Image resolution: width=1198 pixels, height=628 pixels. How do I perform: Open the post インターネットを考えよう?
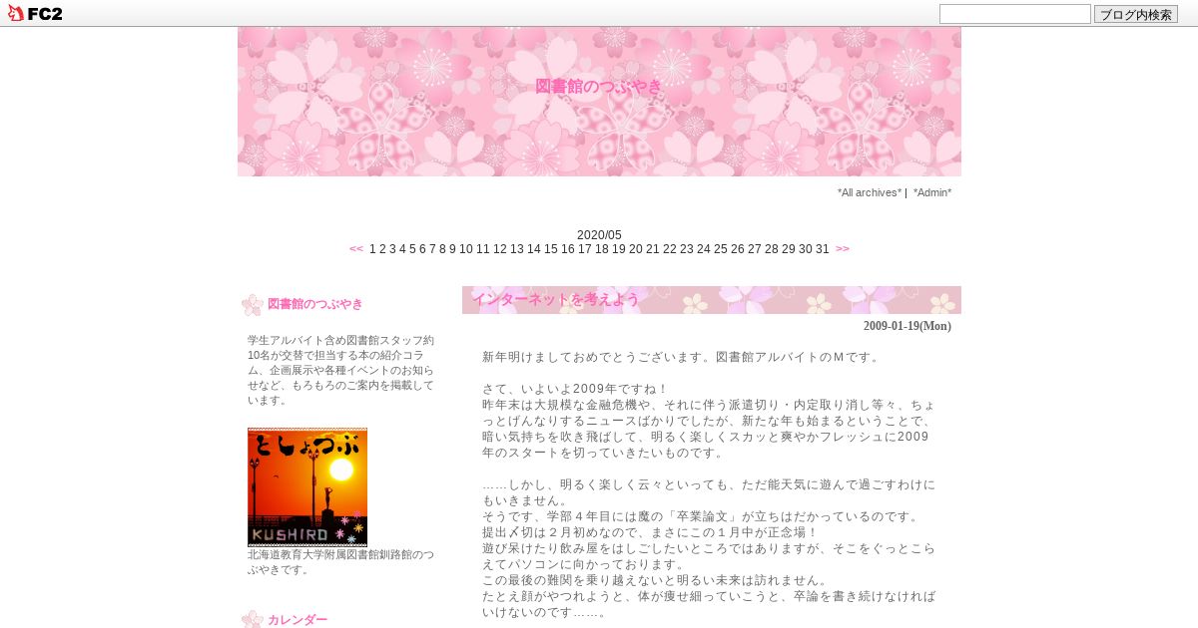coord(555,299)
